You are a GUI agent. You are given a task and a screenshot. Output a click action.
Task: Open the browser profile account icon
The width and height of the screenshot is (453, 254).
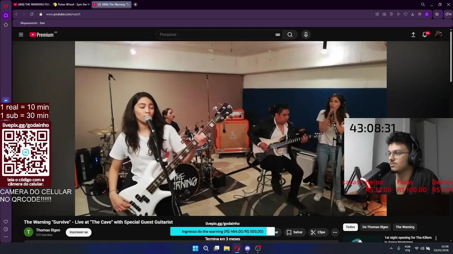(427, 14)
